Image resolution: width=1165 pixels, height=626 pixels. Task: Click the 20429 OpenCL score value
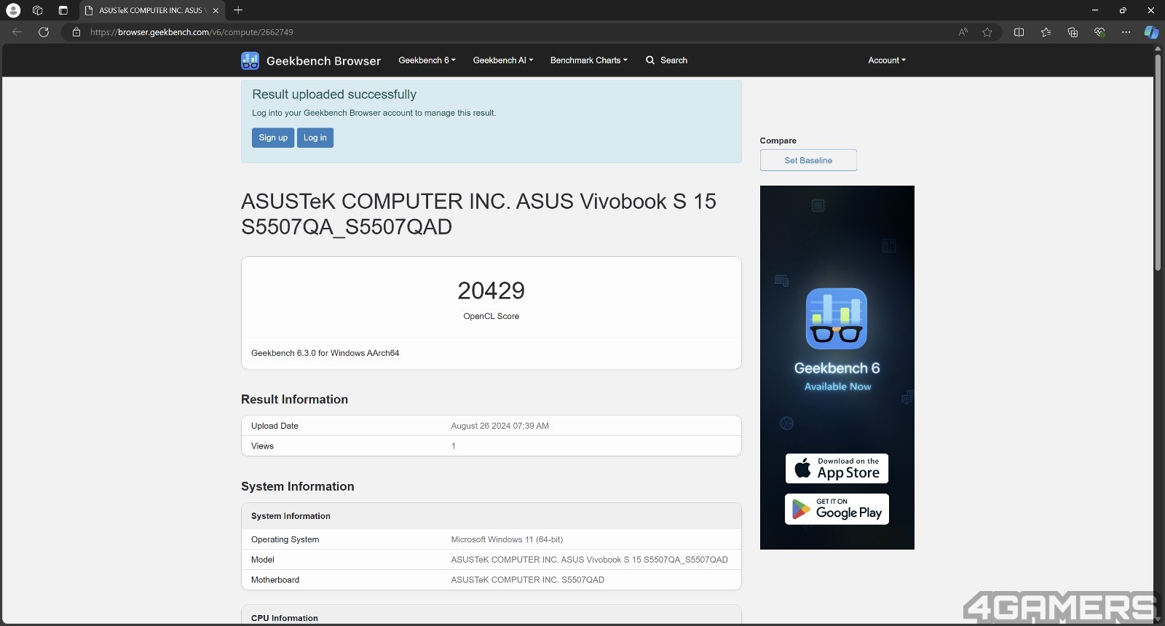coord(491,290)
